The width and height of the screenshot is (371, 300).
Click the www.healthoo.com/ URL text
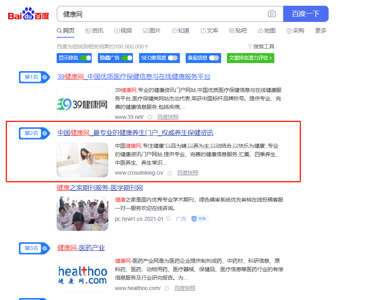click(138, 288)
